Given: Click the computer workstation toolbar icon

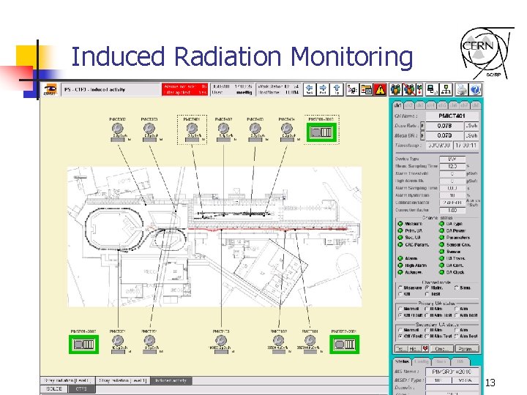Looking at the screenshot, I should pos(432,90).
